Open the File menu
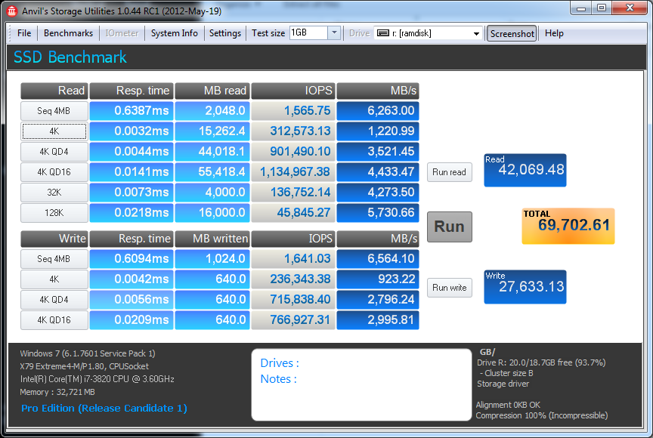 (24, 33)
